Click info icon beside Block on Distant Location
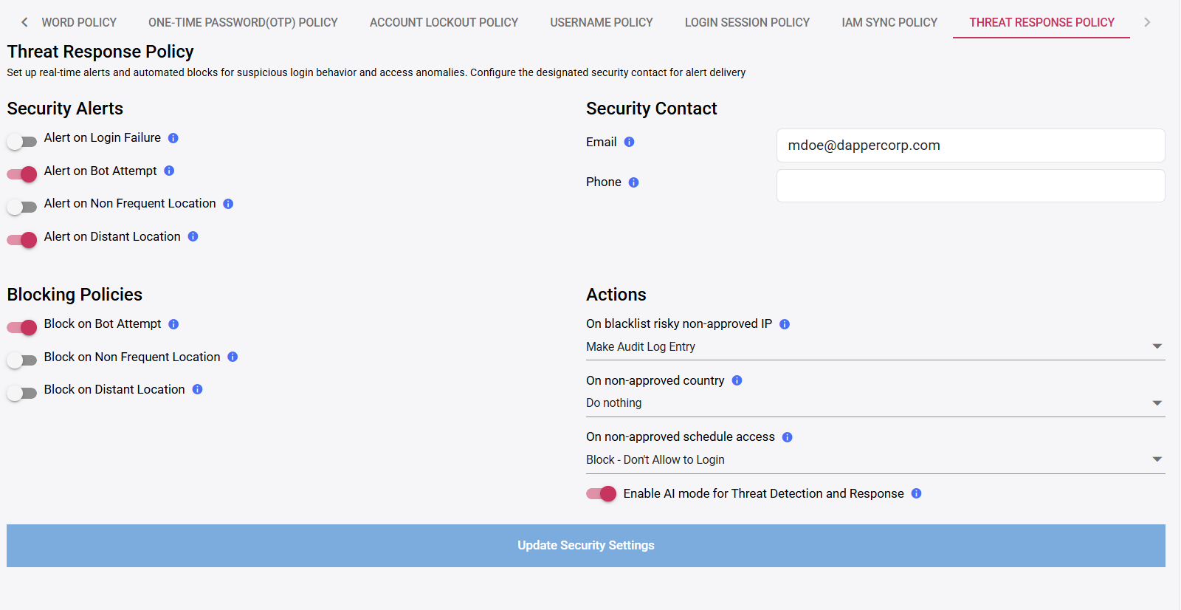The image size is (1181, 610). click(x=197, y=389)
